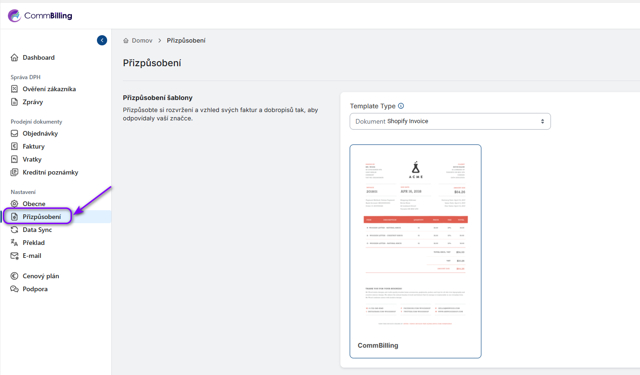Click the Překlad translation icon
The height and width of the screenshot is (375, 640).
click(x=14, y=243)
